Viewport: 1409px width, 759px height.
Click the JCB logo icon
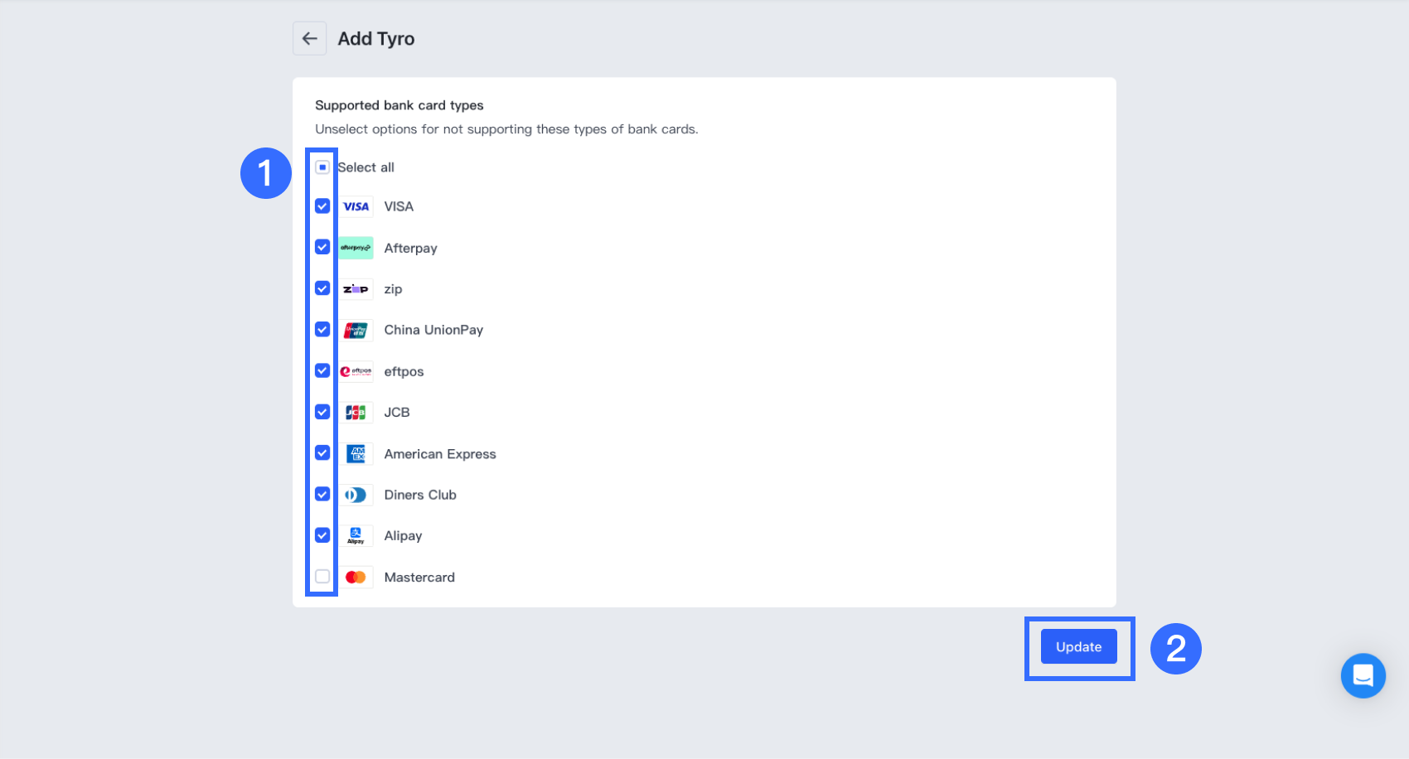[356, 413]
